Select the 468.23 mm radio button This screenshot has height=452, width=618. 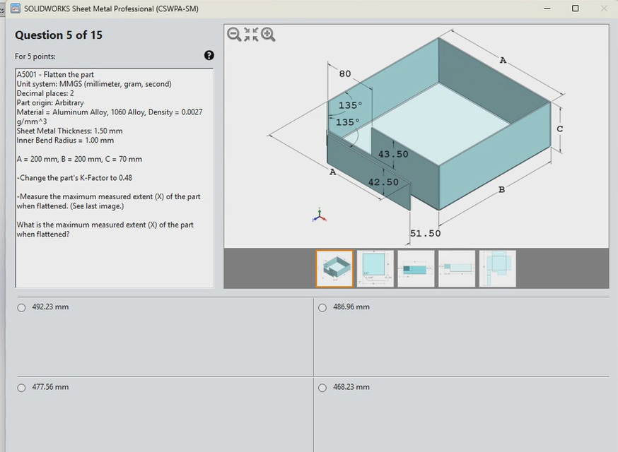click(x=322, y=387)
